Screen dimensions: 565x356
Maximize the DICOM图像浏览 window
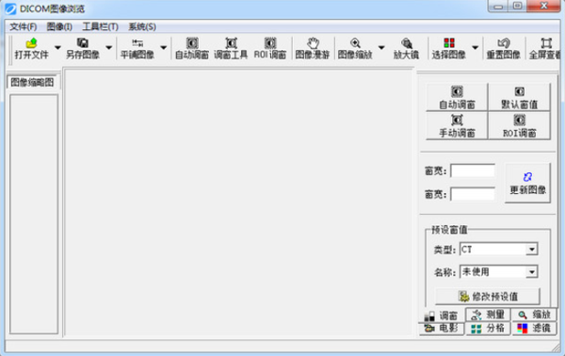click(x=517, y=6)
